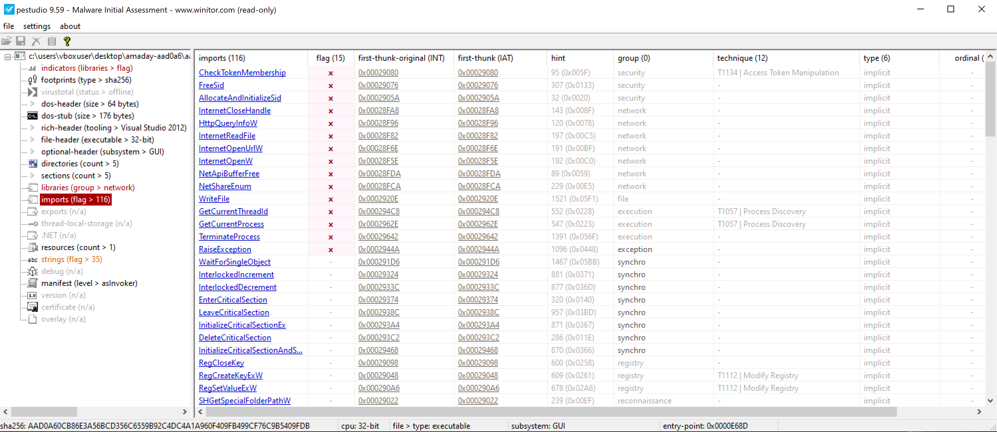Image resolution: width=997 pixels, height=432 pixels.
Task: Click the directories grid icon
Action: tap(33, 164)
